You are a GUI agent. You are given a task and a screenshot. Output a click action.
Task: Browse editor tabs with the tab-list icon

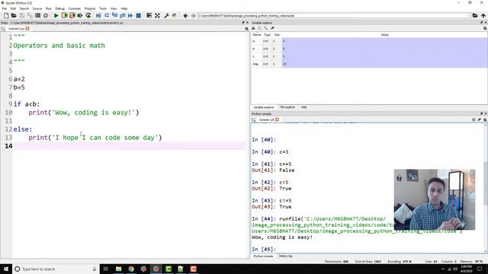point(3,29)
